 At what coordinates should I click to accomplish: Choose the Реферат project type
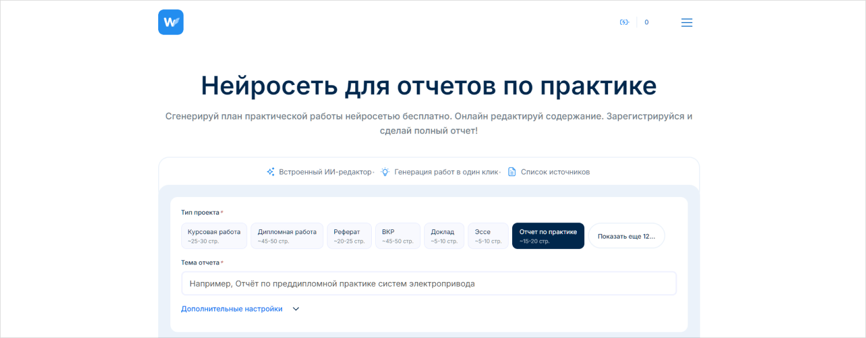(349, 236)
